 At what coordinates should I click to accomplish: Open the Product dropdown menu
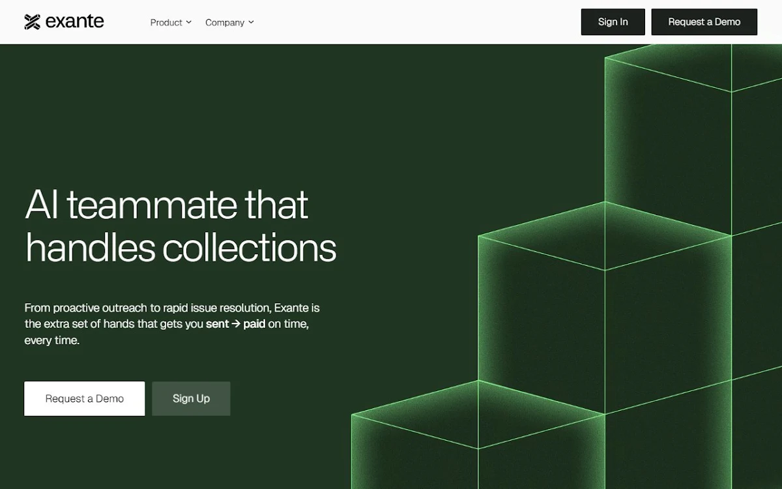coord(171,22)
